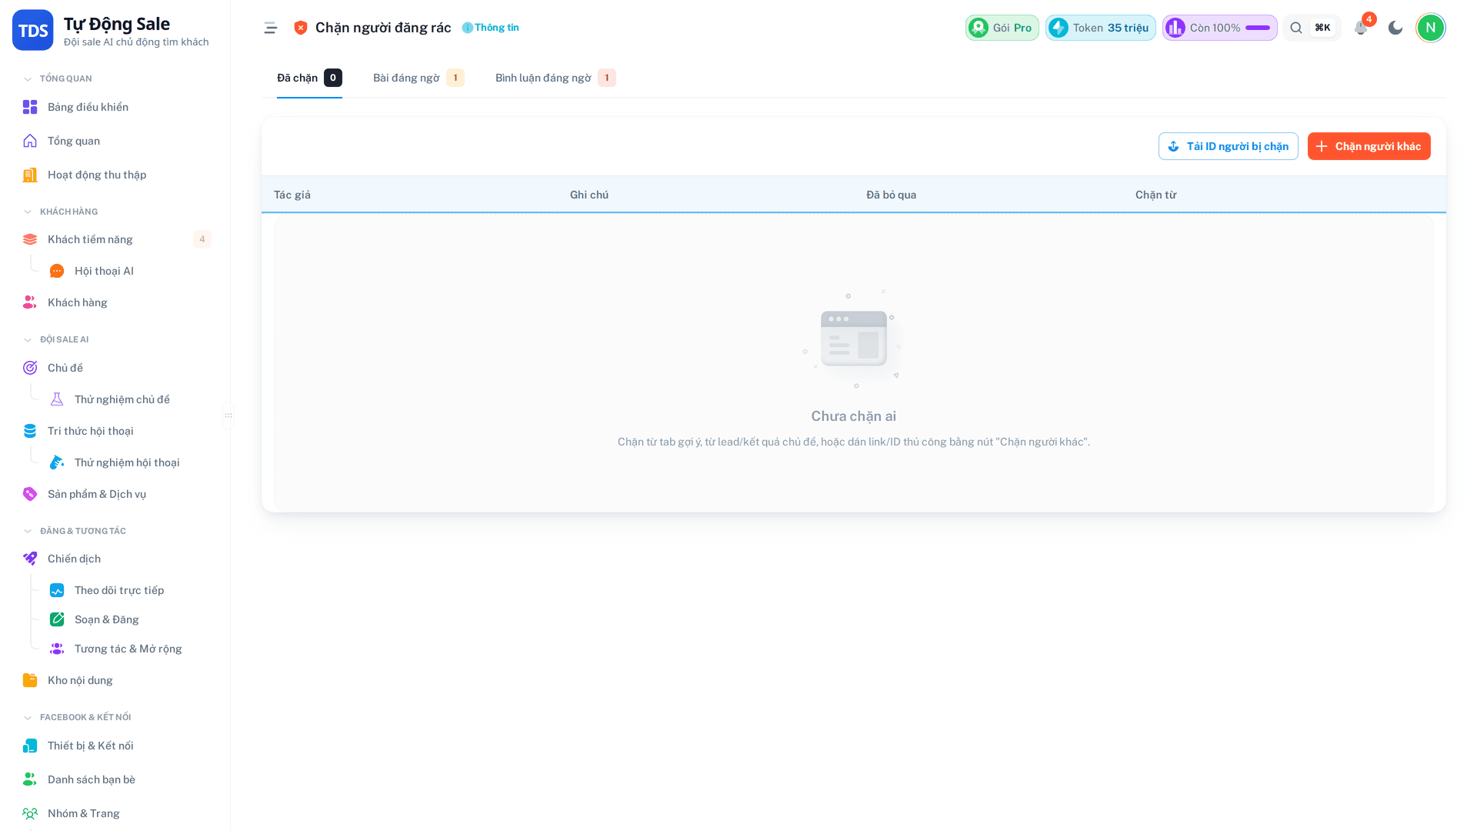Collapse the TỔNG QUAN section
1477x831 pixels.
[x=28, y=78]
